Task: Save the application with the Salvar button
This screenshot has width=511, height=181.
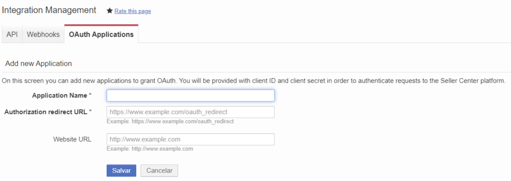Action: (121, 171)
